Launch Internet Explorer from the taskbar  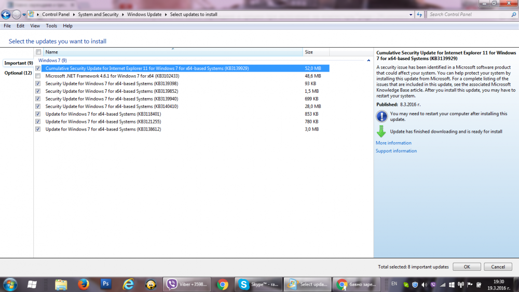click(128, 284)
